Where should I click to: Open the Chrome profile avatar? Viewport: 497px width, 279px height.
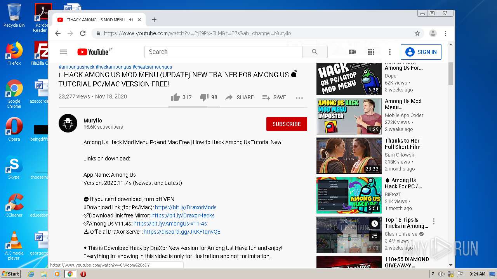[433, 33]
